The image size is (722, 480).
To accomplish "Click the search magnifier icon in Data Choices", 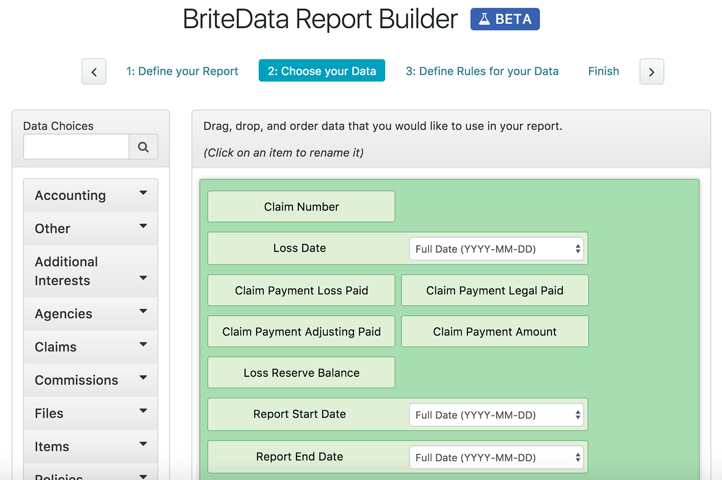I will click(143, 146).
